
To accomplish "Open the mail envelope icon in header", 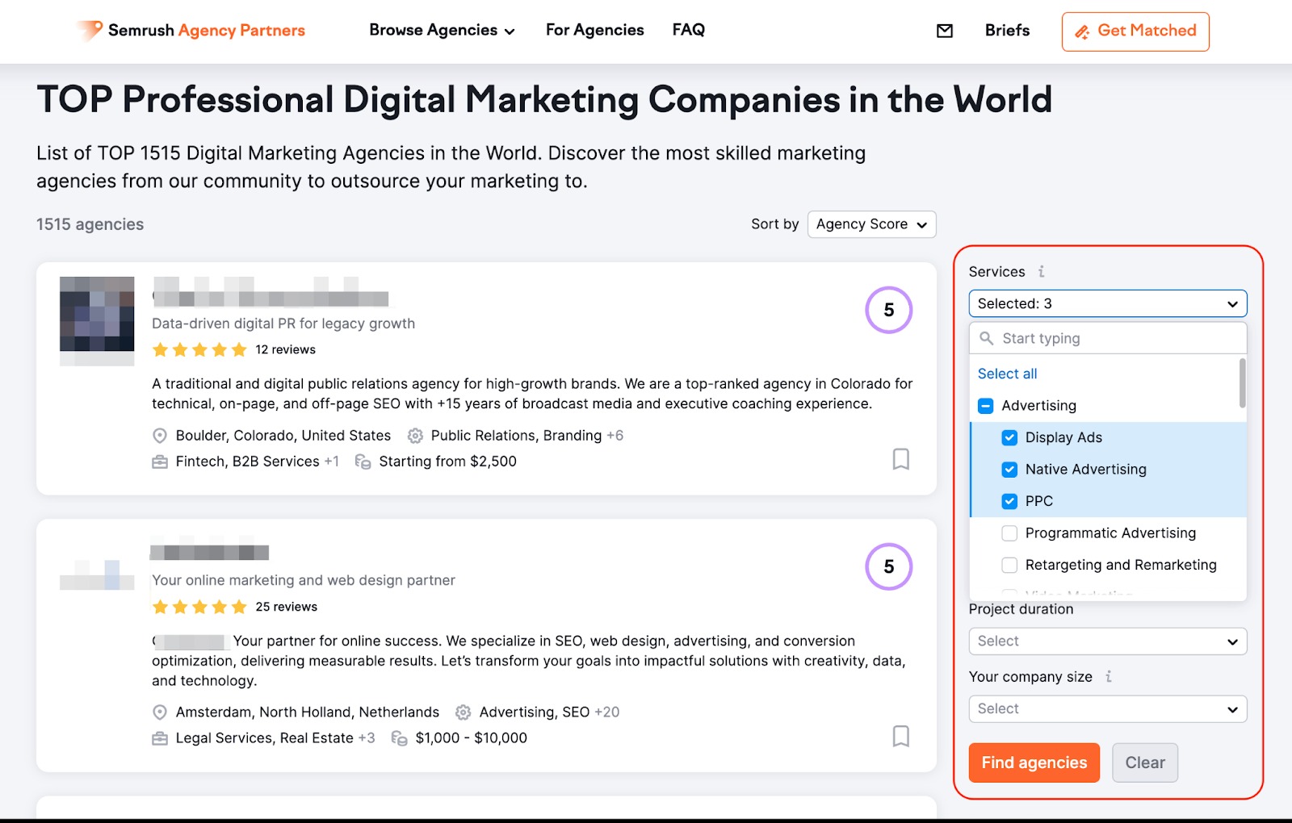I will [x=944, y=31].
